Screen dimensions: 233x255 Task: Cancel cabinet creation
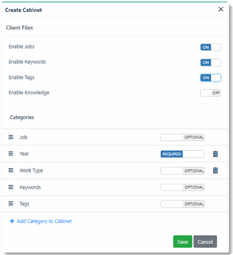coord(205,242)
